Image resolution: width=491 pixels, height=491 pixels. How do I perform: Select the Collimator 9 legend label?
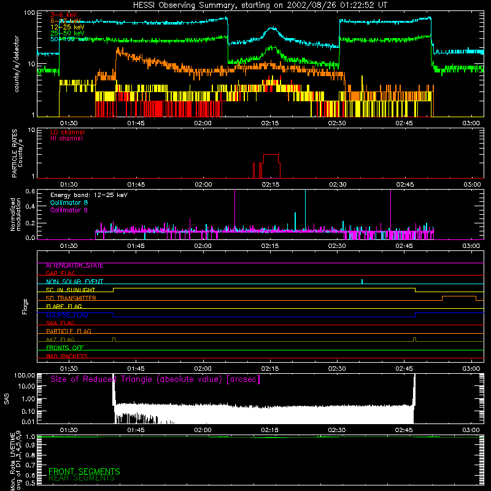pos(69,210)
